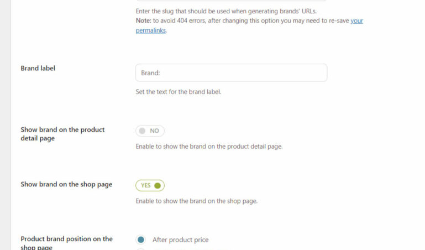The image size is (425, 250).
Task: Click the 'YES' text inside the toggle
Action: 146,186
